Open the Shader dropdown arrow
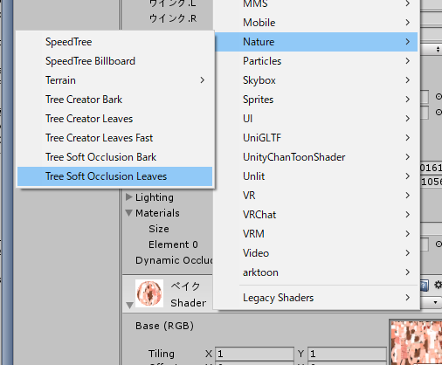The height and width of the screenshot is (365, 442). 435,302
